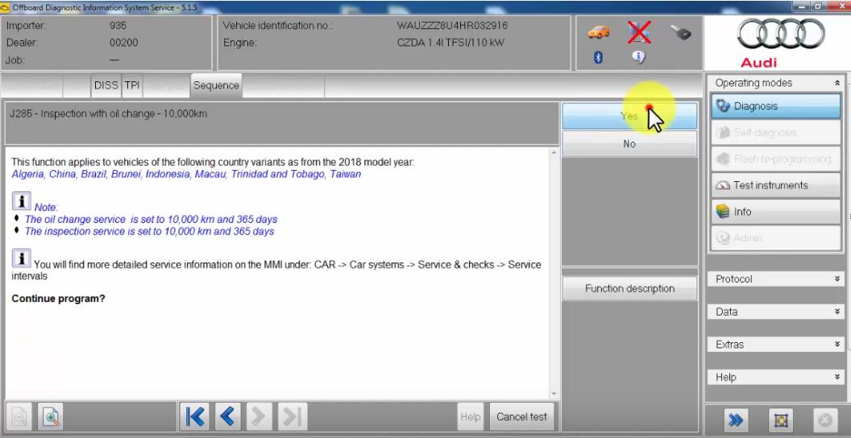Click the info icon beside 'You will find'

point(21,258)
